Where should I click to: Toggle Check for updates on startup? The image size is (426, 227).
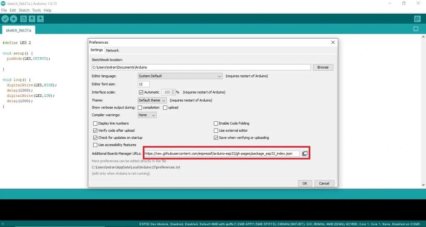click(x=95, y=138)
